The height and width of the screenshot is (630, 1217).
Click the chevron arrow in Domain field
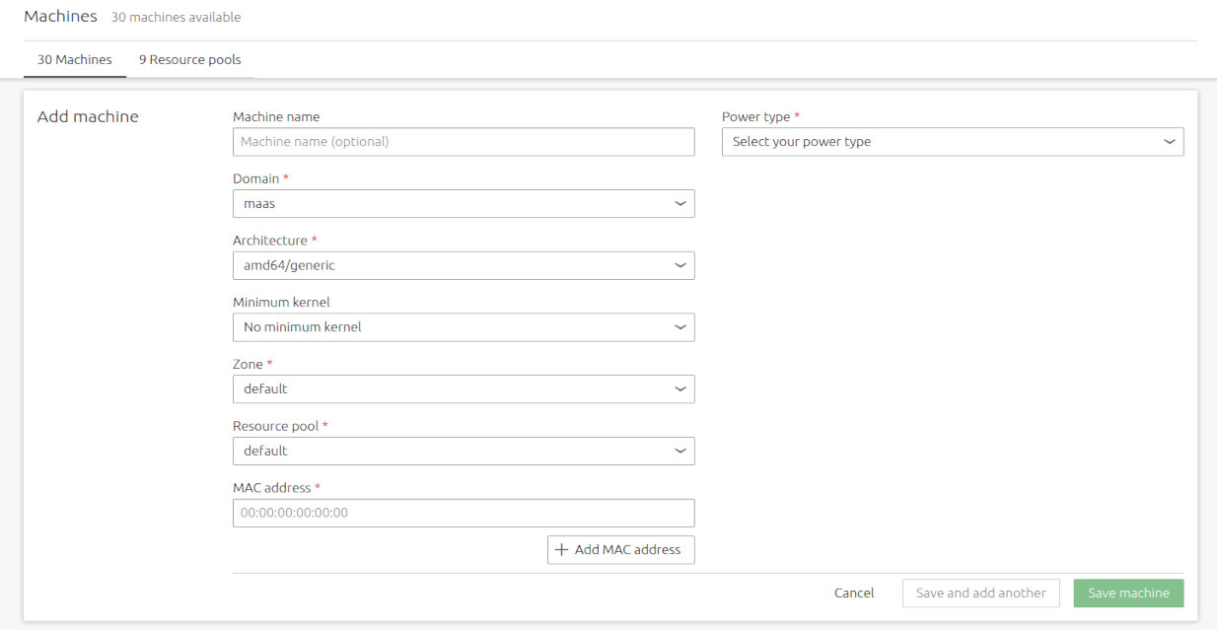click(x=680, y=204)
